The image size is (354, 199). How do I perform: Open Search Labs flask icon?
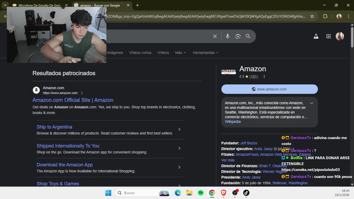click(316, 36)
